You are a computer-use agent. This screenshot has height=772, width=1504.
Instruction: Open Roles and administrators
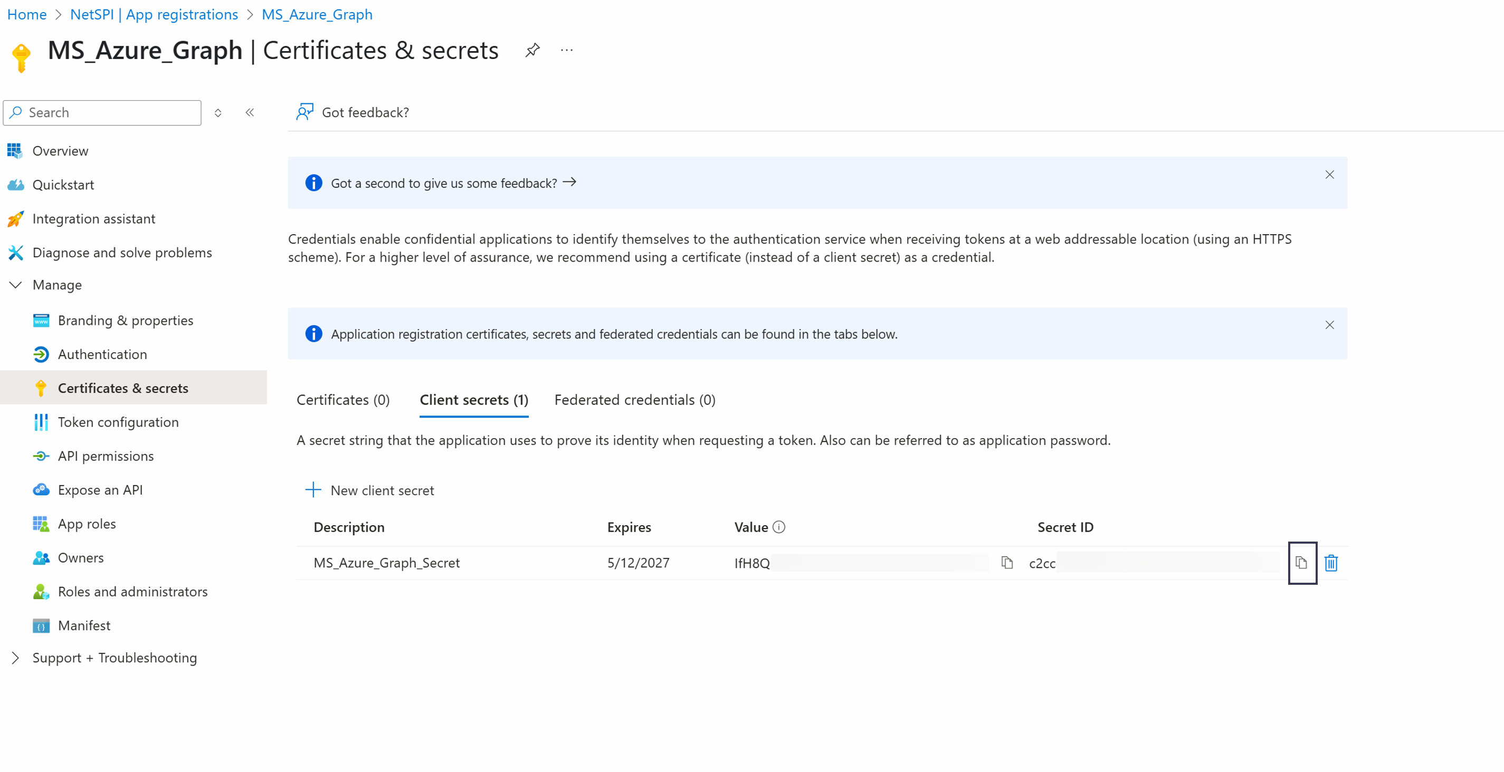pos(133,591)
